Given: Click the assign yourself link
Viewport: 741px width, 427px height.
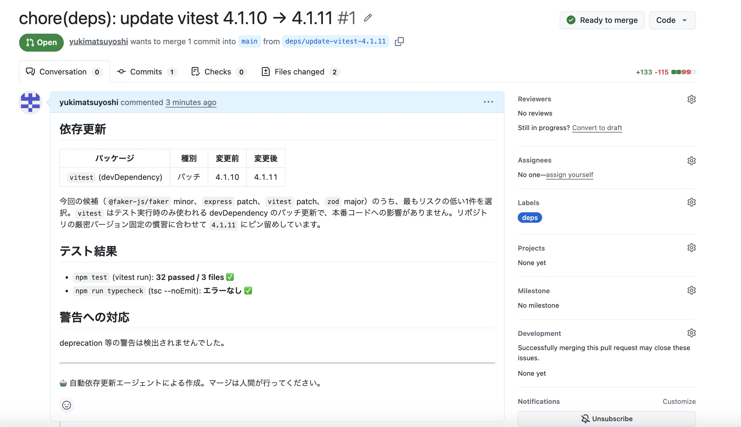Looking at the screenshot, I should [570, 175].
